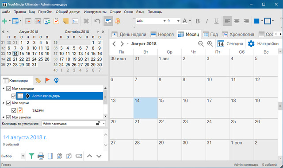Viewport: 283px width, 168px height.
Task: Click the green filter funnel icon
Action: tap(31, 156)
